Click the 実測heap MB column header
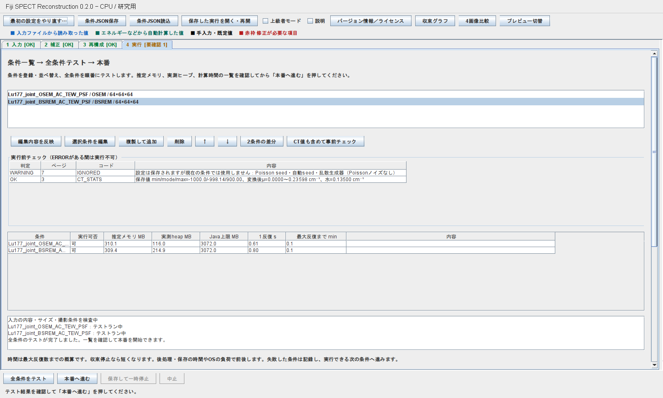This screenshot has height=398, width=663. click(x=176, y=237)
